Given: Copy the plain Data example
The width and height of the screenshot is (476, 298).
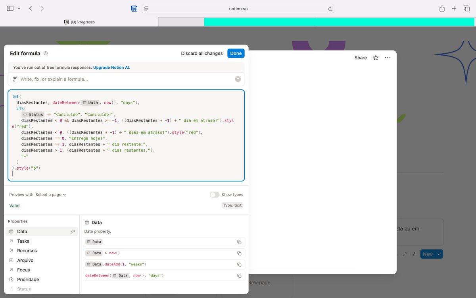Looking at the screenshot, I should 239,242.
